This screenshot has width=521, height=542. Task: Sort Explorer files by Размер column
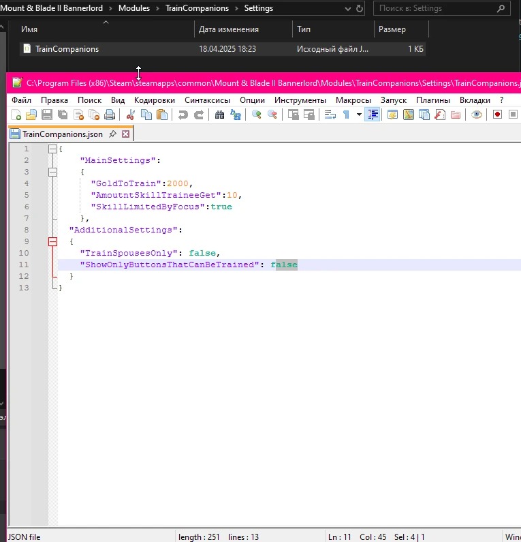(x=392, y=29)
